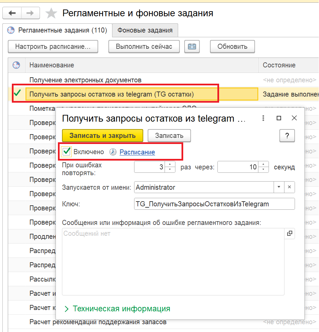This screenshot has height=332, width=319.
Task: Switch to the Регламентные задания tab
Action: tap(57, 30)
